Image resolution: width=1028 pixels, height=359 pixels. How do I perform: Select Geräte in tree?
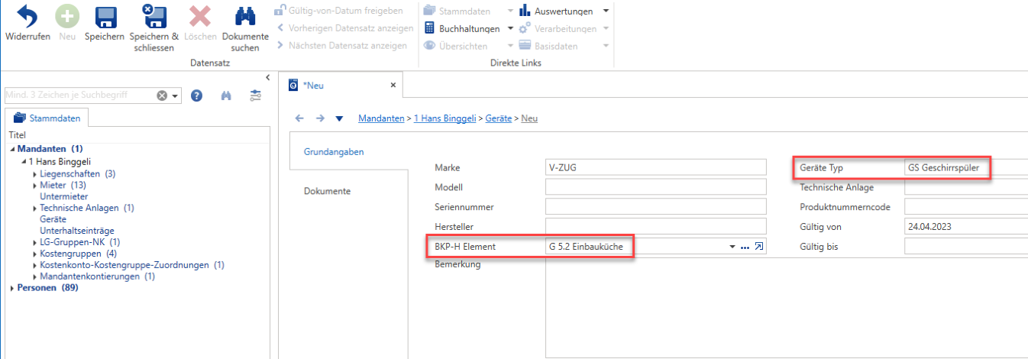pos(53,218)
